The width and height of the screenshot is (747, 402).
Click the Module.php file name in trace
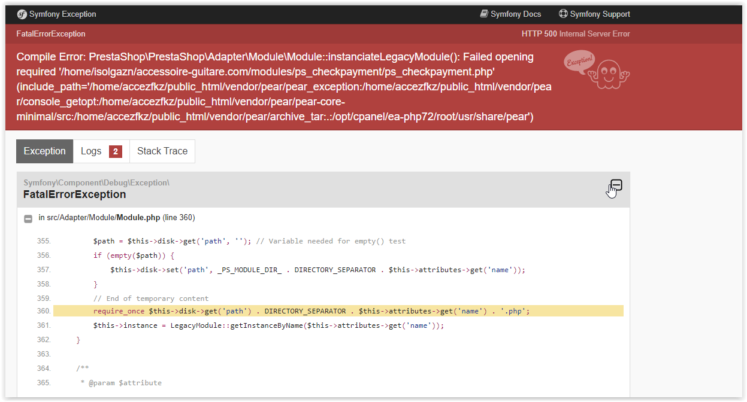point(138,218)
